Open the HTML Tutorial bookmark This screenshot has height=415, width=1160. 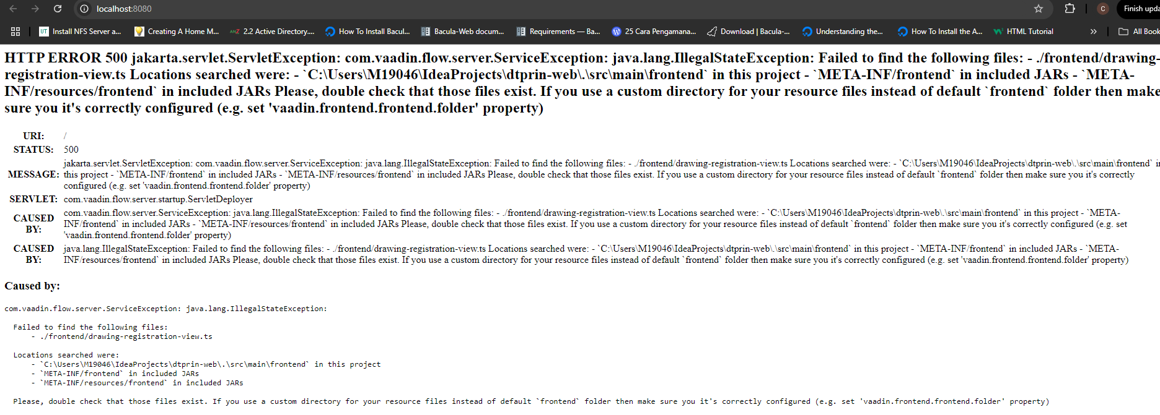click(1023, 32)
